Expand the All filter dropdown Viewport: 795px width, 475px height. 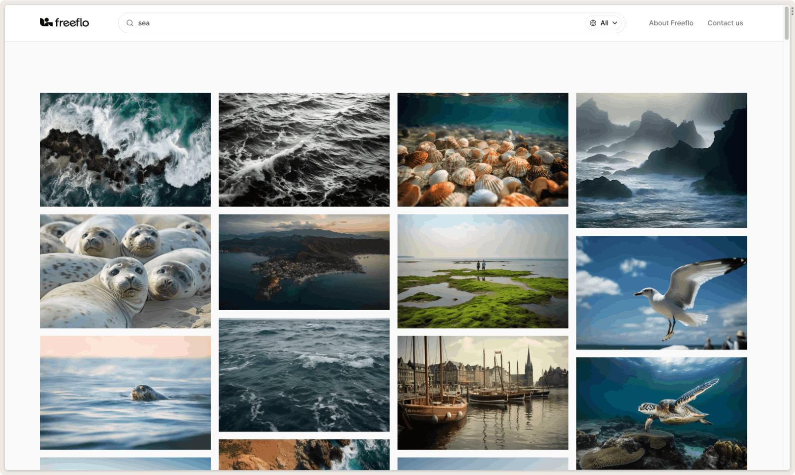(604, 23)
